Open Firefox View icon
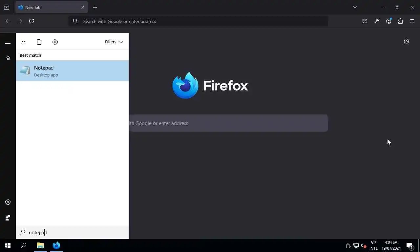The height and width of the screenshot is (252, 420). [7, 7]
